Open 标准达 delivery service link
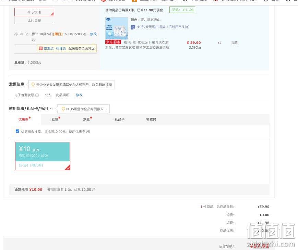The height and width of the screenshot is (250, 298). pos(61,48)
